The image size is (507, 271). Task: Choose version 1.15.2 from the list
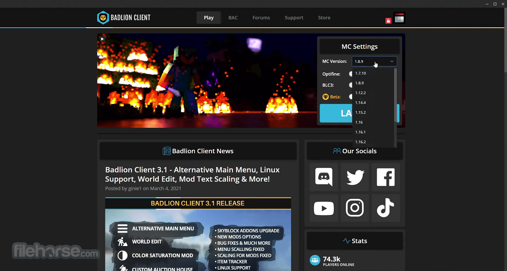click(374, 112)
